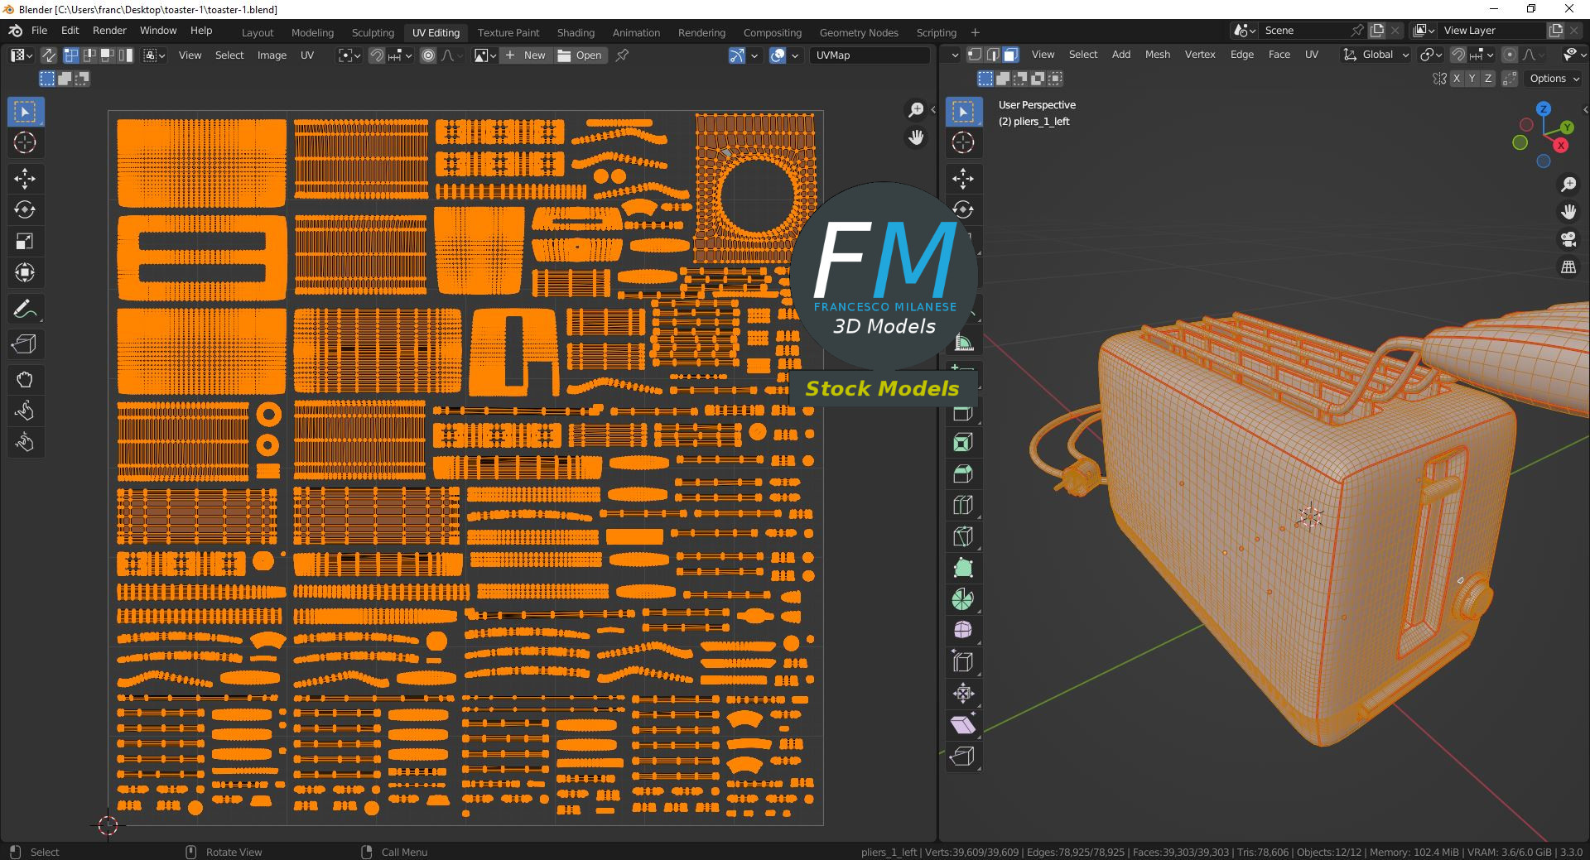This screenshot has width=1590, height=860.
Task: Select the Move tool in 3D viewport
Action: point(962,179)
